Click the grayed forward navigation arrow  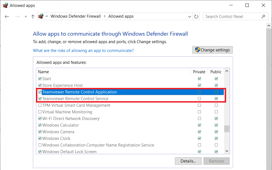17,16
